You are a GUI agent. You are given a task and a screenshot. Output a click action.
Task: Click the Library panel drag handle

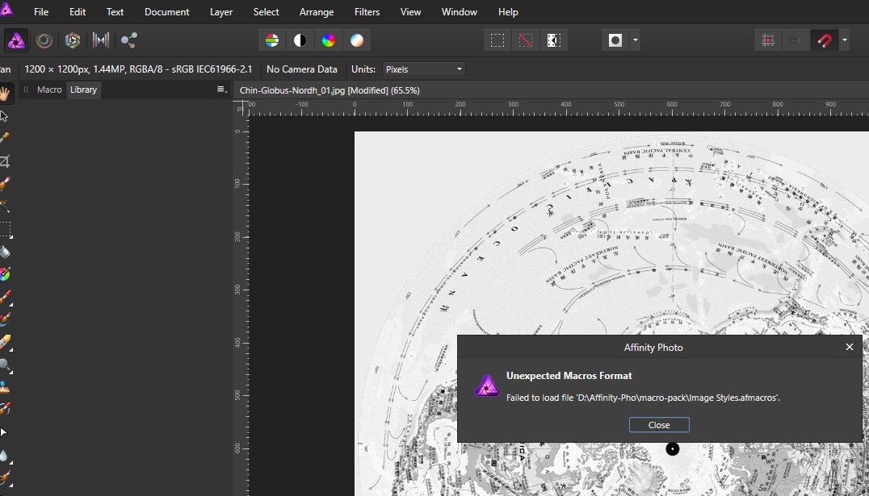click(x=26, y=90)
